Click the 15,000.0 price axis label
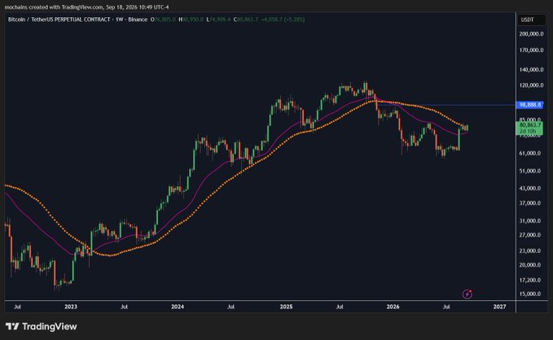The image size is (553, 340). pos(529,294)
